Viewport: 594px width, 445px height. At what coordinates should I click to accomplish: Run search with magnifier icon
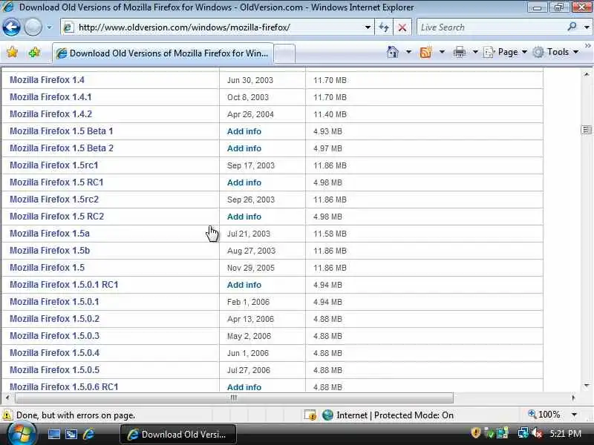(x=572, y=27)
